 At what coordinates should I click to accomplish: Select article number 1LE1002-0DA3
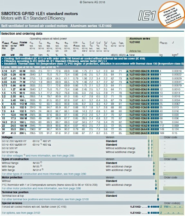click(138, 89)
